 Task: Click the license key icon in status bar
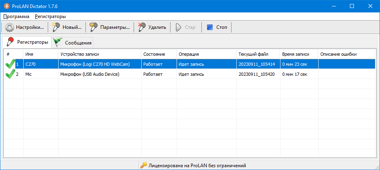(x=143, y=165)
